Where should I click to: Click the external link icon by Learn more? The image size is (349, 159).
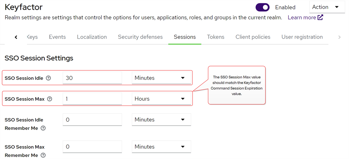coord(320,17)
